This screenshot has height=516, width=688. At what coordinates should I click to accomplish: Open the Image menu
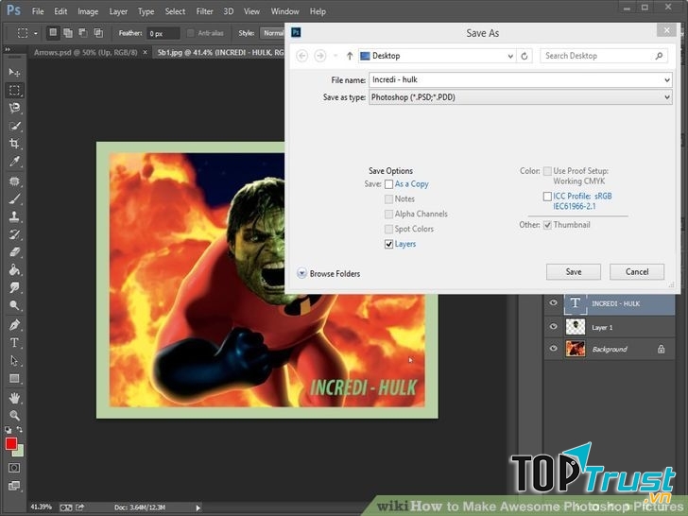pos(88,11)
